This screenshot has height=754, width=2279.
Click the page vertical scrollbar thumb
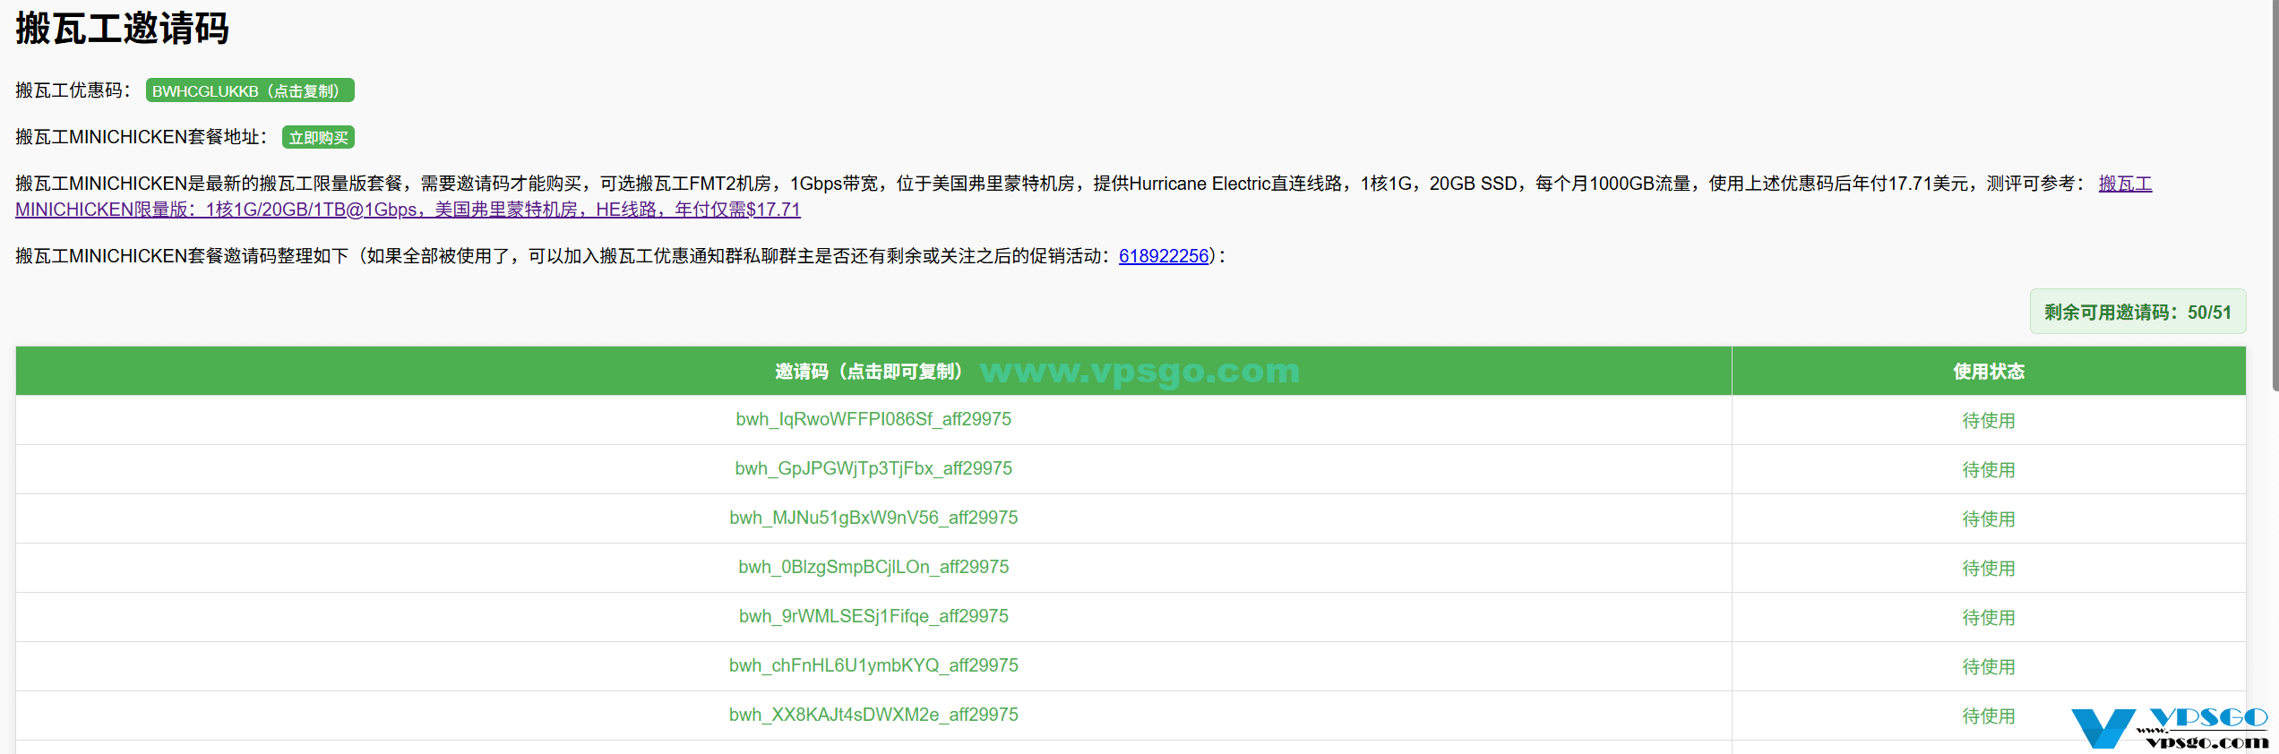[x=2275, y=195]
